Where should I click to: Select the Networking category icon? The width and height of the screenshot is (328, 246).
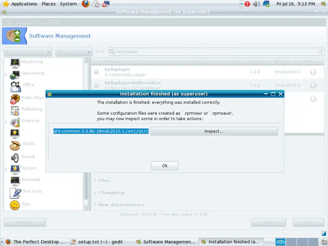pos(15,75)
